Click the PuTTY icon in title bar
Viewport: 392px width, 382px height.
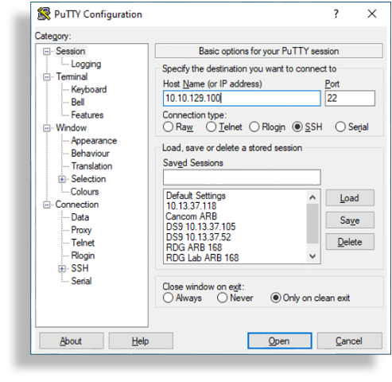tap(44, 14)
